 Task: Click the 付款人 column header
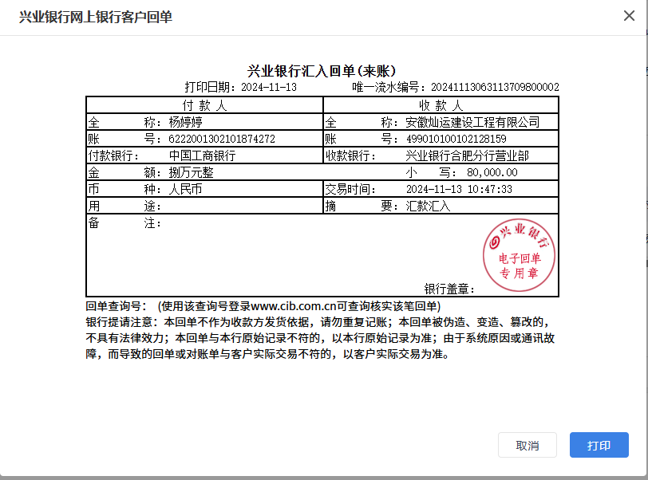pyautogui.click(x=204, y=105)
